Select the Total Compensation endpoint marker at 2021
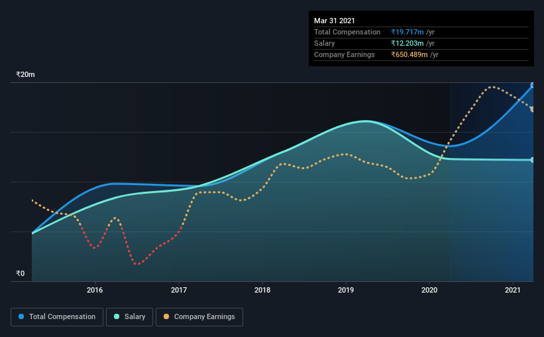544x337 pixels. [x=532, y=85]
